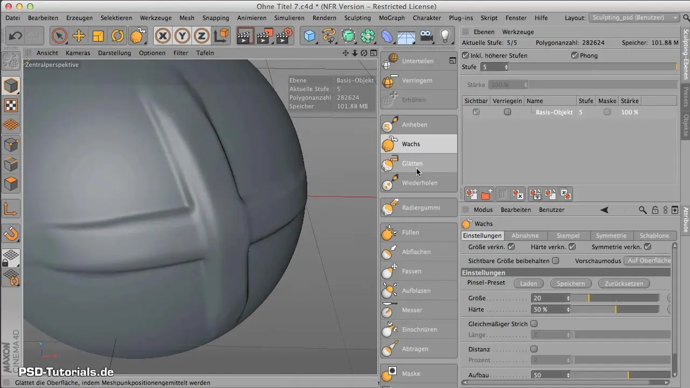Enable the Distanz checkbox
This screenshot has width=690, height=388.
534,349
